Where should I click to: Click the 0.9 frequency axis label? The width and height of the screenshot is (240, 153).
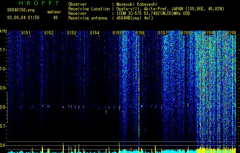click(3, 88)
